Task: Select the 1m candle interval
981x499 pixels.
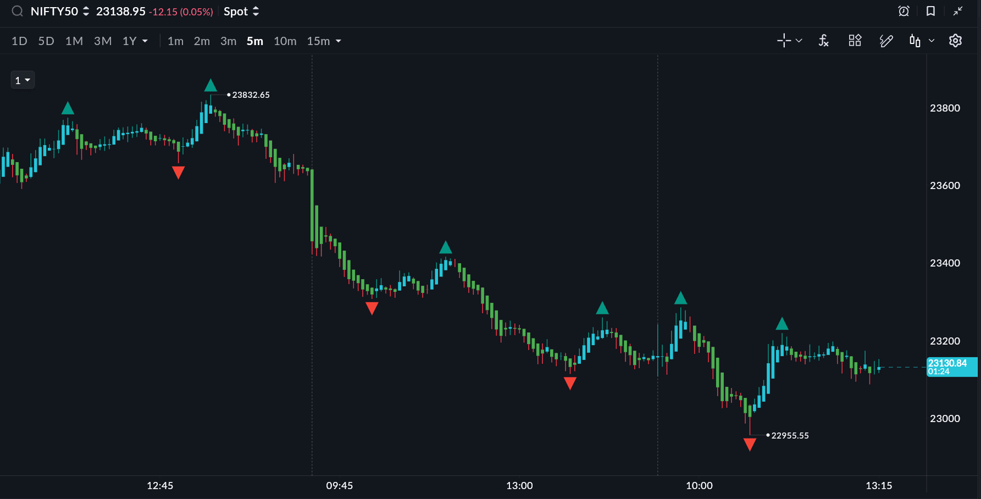Action: 175,41
